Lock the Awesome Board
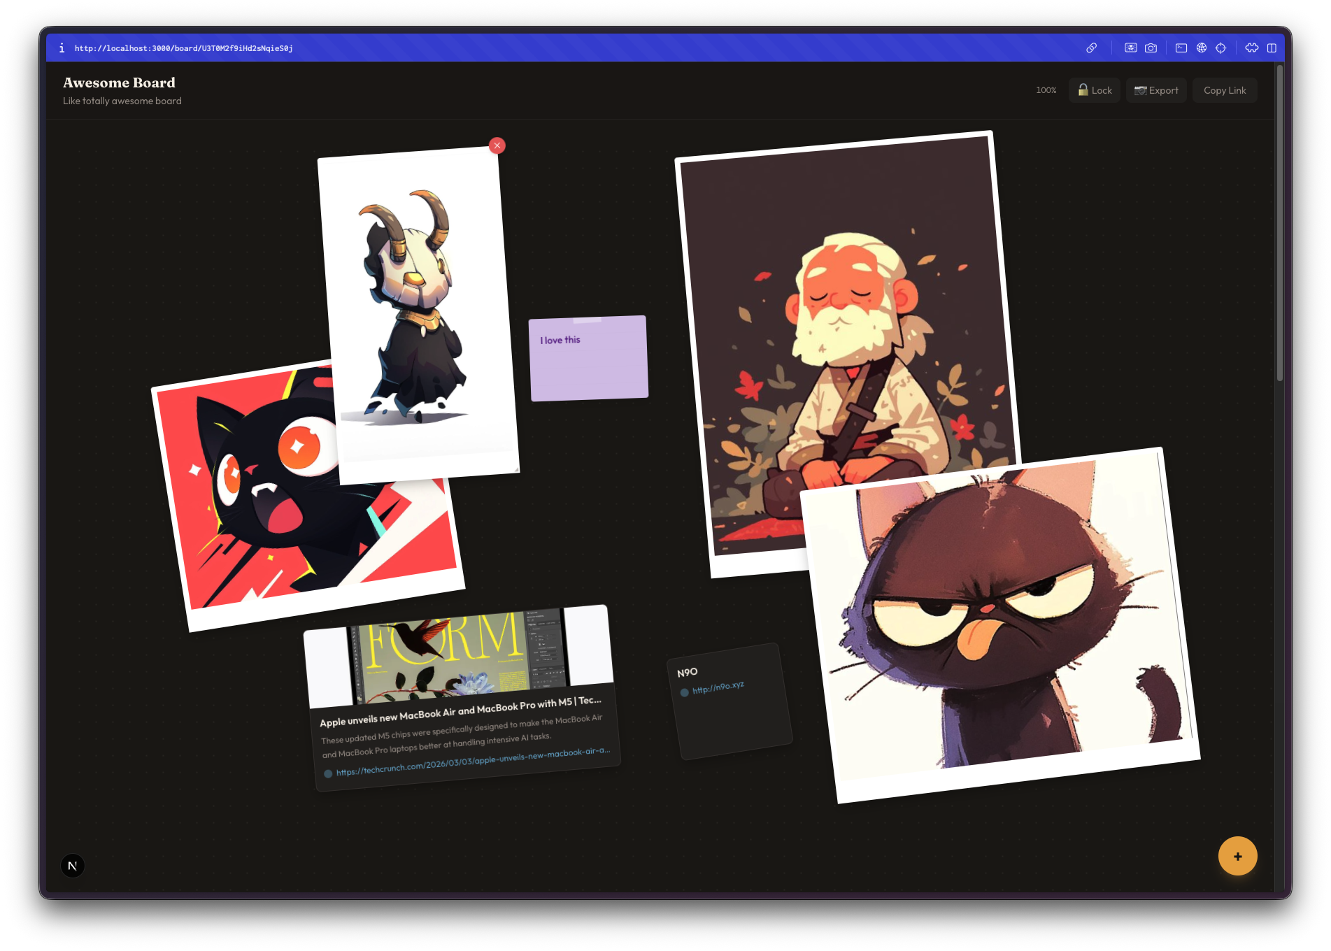 coord(1094,90)
